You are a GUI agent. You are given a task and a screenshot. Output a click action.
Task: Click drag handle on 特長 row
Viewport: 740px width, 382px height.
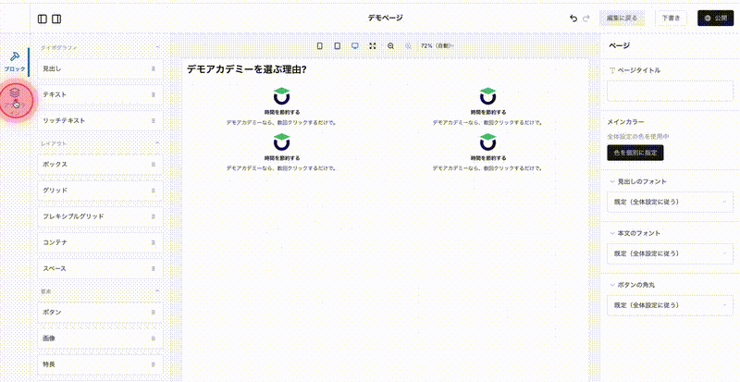(x=153, y=364)
